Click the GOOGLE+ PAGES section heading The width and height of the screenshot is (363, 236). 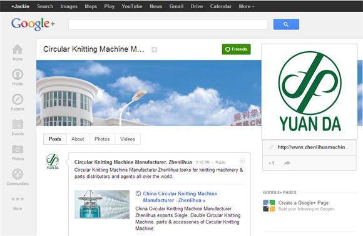tap(280, 192)
